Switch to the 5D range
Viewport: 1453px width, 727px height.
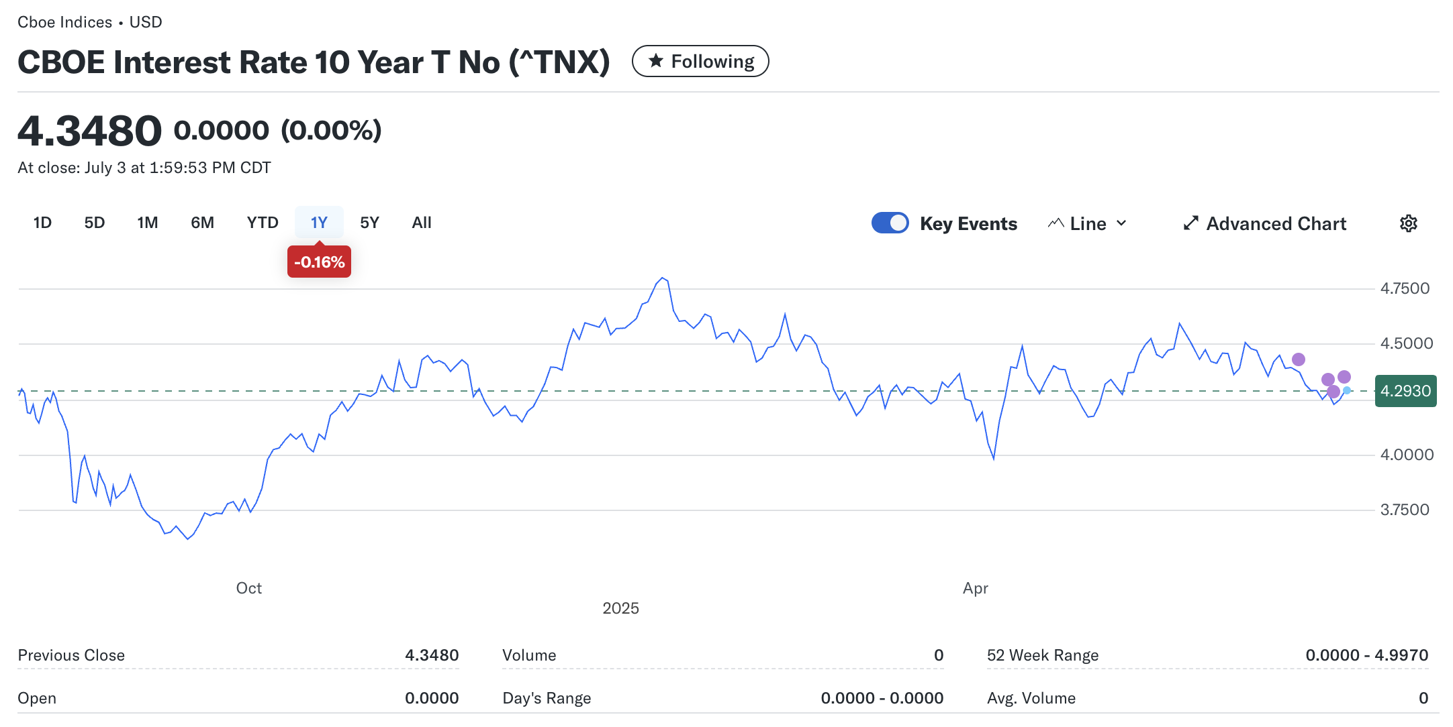pos(95,223)
